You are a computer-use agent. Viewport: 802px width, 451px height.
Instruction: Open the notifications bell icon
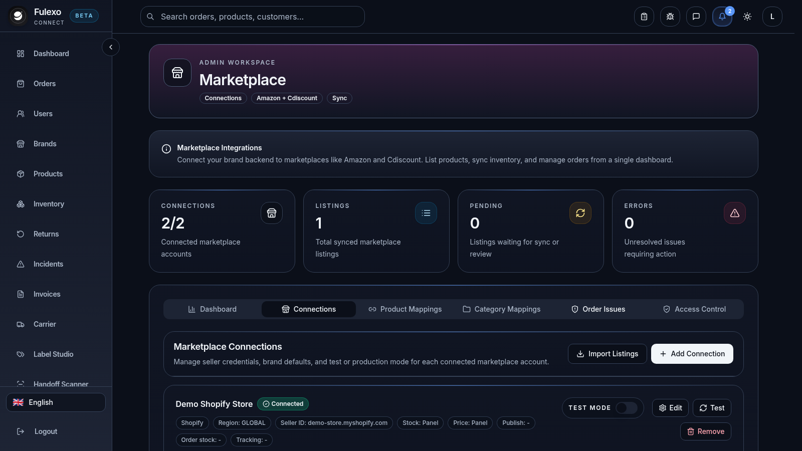[722, 17]
